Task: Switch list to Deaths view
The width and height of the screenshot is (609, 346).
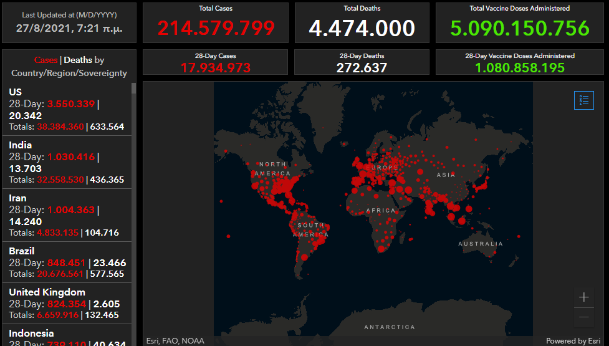Action: [78, 60]
